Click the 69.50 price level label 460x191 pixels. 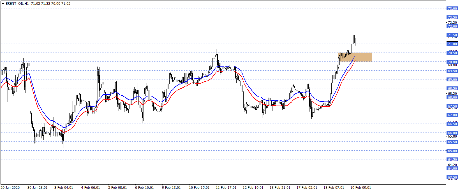[452, 71]
